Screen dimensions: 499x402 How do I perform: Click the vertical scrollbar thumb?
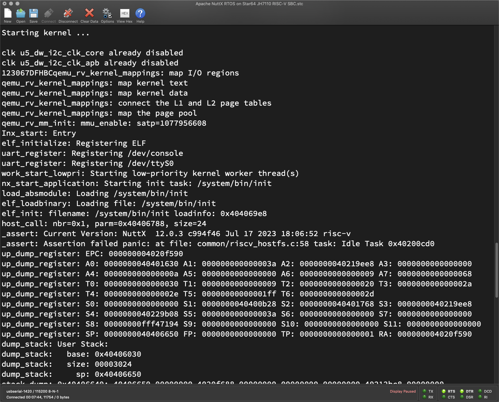click(x=496, y=270)
